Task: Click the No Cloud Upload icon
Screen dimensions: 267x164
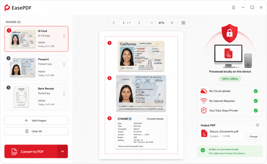Action: click(x=204, y=91)
